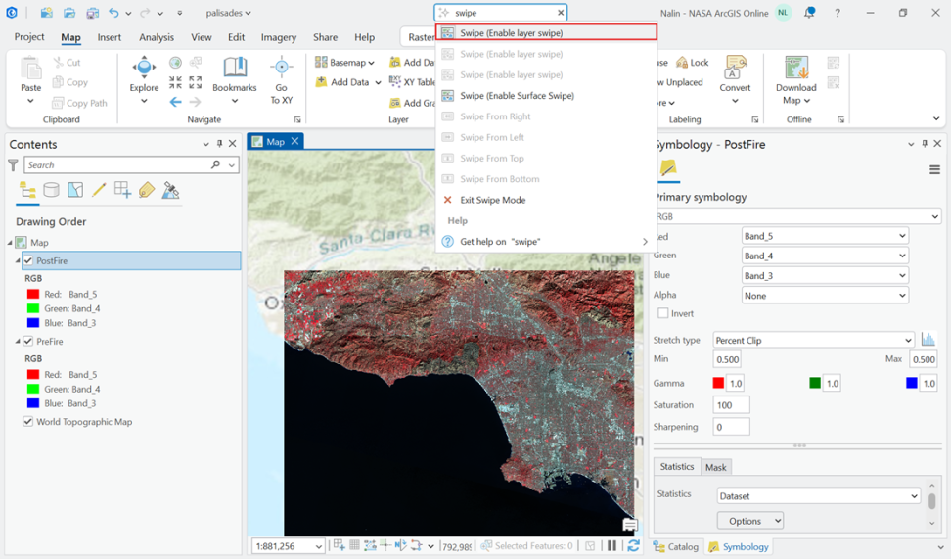Switch Contents to List By Data Source
This screenshot has width=951, height=559.
(x=52, y=190)
